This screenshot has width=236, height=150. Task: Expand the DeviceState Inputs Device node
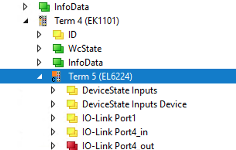53,104
